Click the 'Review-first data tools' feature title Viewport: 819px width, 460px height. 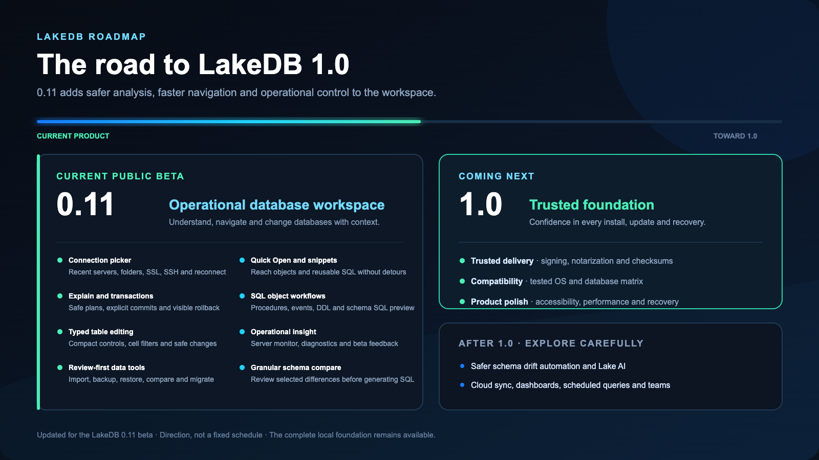(106, 367)
